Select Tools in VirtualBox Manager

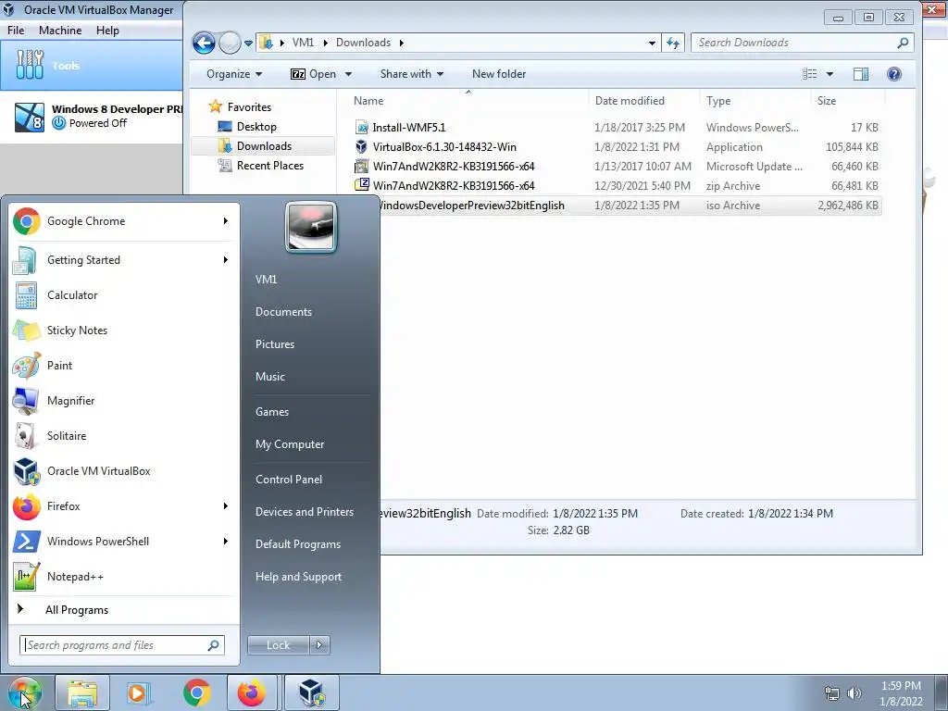coord(92,66)
